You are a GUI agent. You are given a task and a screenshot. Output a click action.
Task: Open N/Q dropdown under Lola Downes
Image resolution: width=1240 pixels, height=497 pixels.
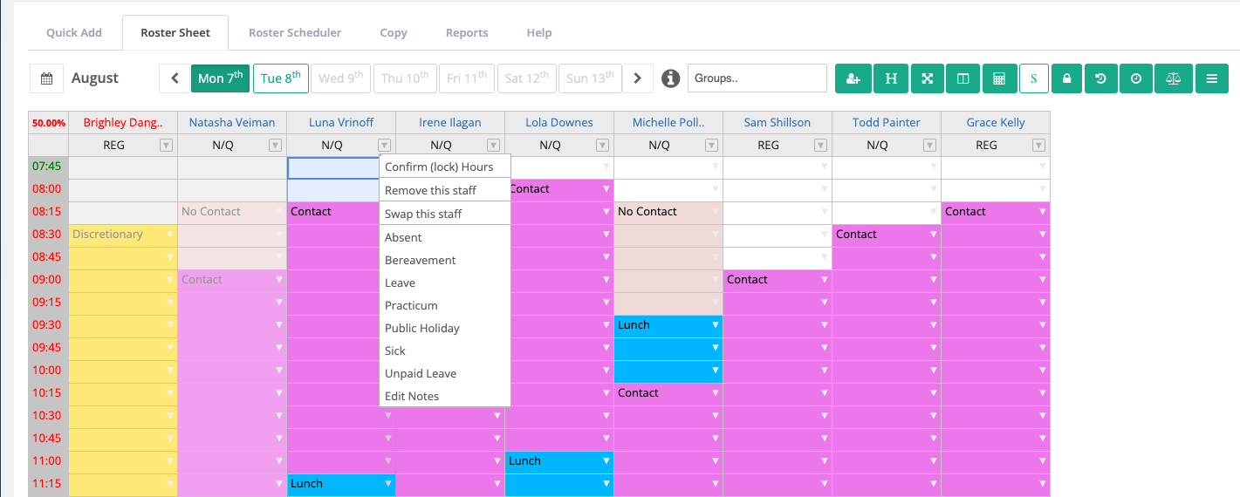(603, 146)
